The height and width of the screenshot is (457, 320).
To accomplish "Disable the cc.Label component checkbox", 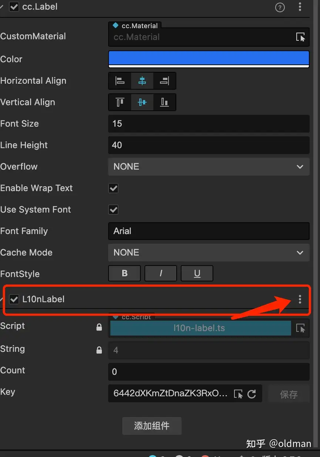I will click(x=14, y=7).
